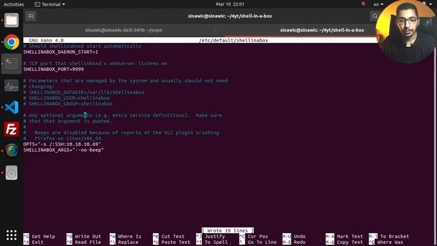
Task: Click the 'Should shellinaboxd start automatically' comment
Action: point(83,46)
